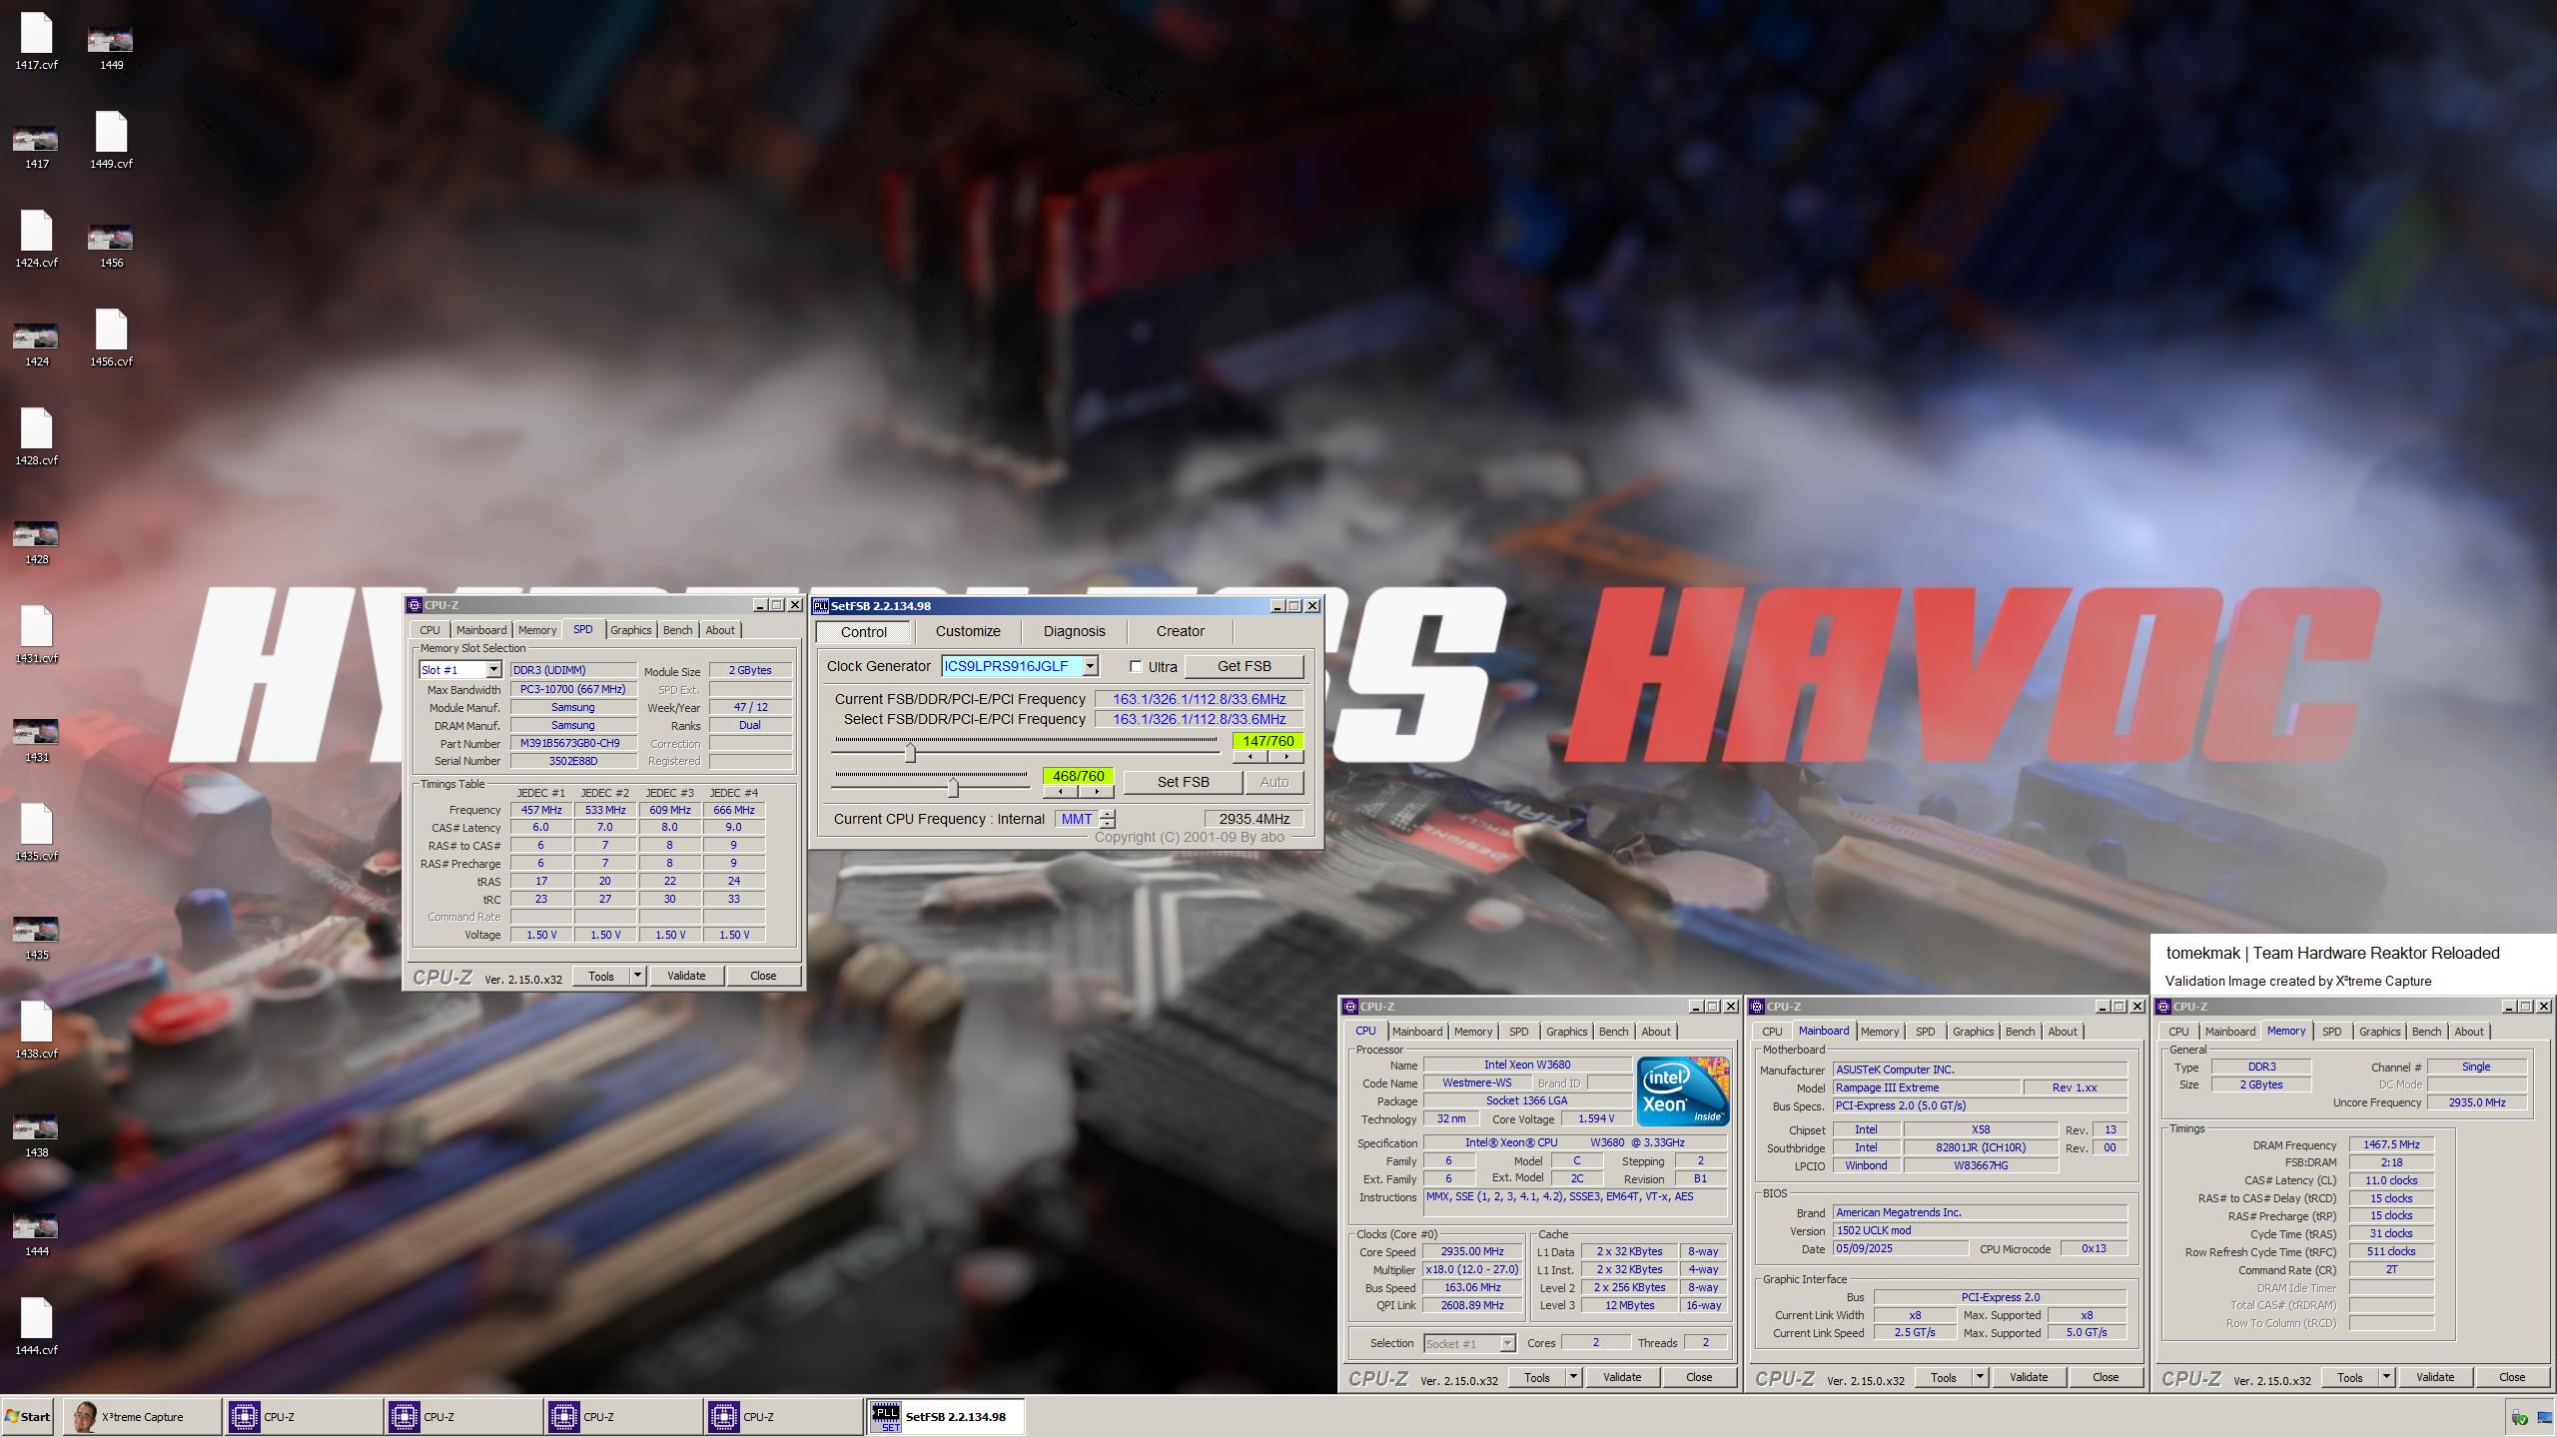
Task: Click the MMT spinner arrows in SetFSB
Action: pos(1108,819)
